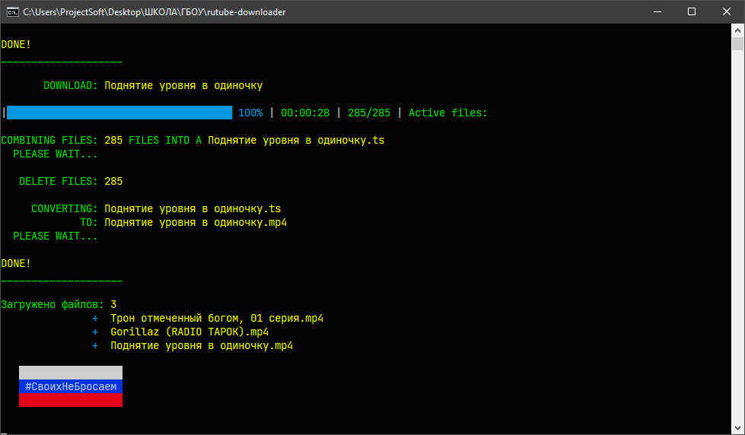Click the "Gorillaz (RADIO TAPOK).mp4" entry
Image resolution: width=745 pixels, height=435 pixels.
[x=189, y=332]
